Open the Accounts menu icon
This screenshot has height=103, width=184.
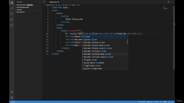12,92
